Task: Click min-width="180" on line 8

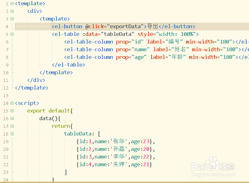Action: click(212, 57)
